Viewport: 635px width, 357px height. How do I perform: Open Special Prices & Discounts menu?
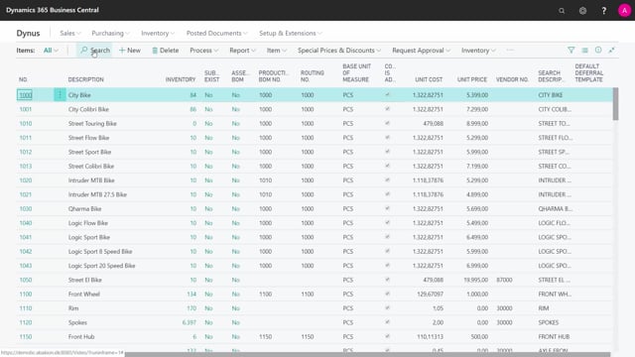(339, 51)
